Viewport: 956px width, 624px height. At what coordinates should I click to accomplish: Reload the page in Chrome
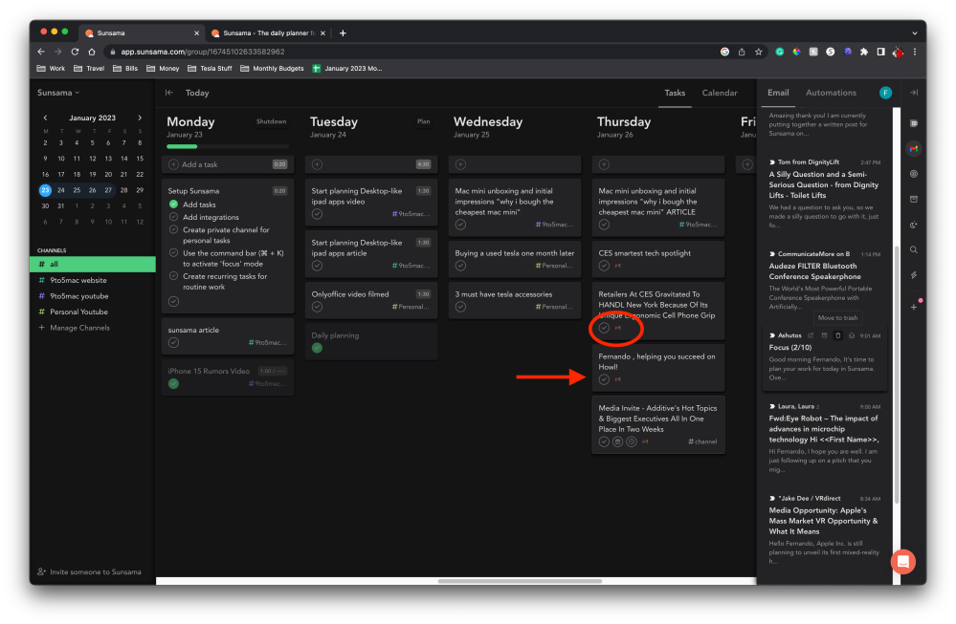75,52
